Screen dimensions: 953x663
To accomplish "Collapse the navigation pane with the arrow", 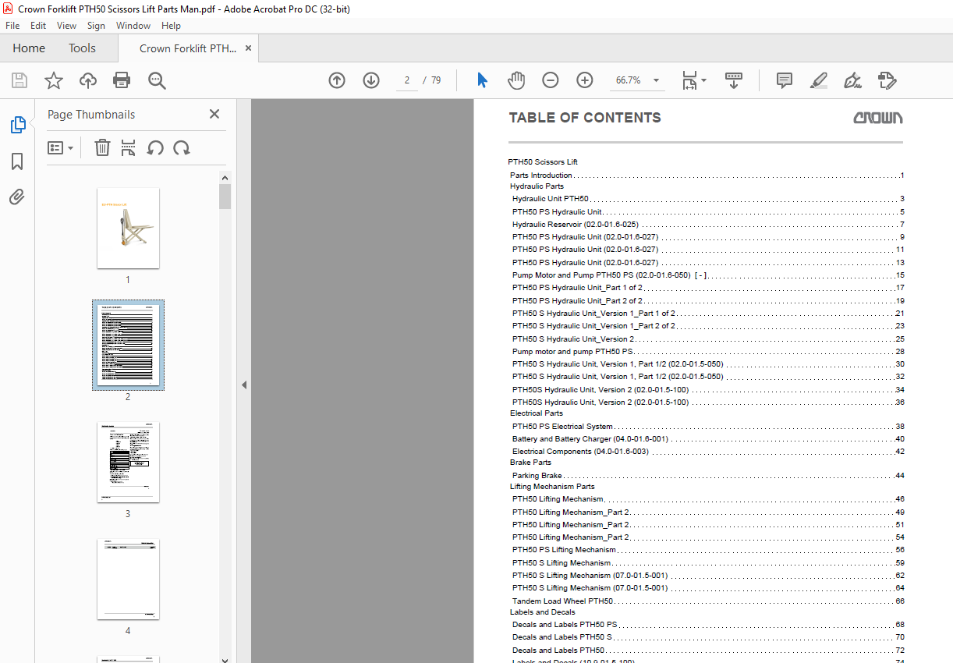I will pyautogui.click(x=244, y=385).
